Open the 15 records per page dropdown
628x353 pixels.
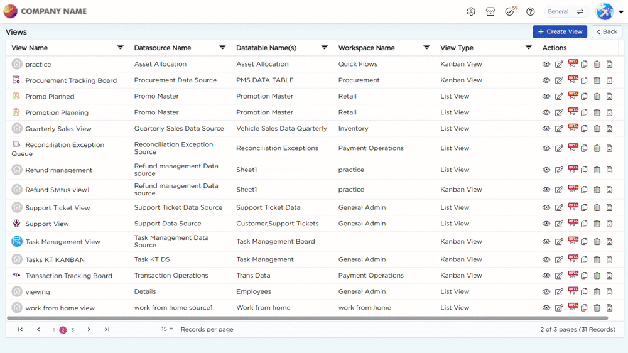(167, 329)
